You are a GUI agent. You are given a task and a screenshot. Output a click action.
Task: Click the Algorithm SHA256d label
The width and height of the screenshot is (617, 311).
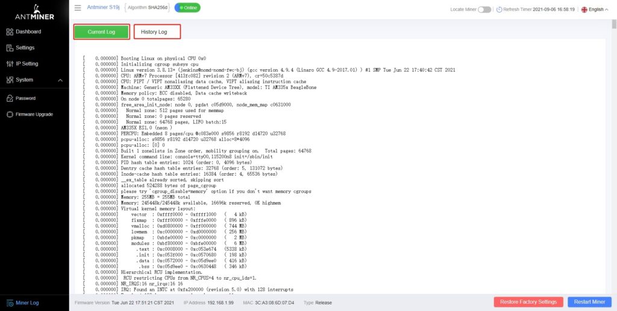coord(147,8)
